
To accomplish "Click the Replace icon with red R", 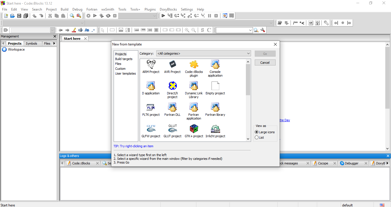I will point(78,16).
